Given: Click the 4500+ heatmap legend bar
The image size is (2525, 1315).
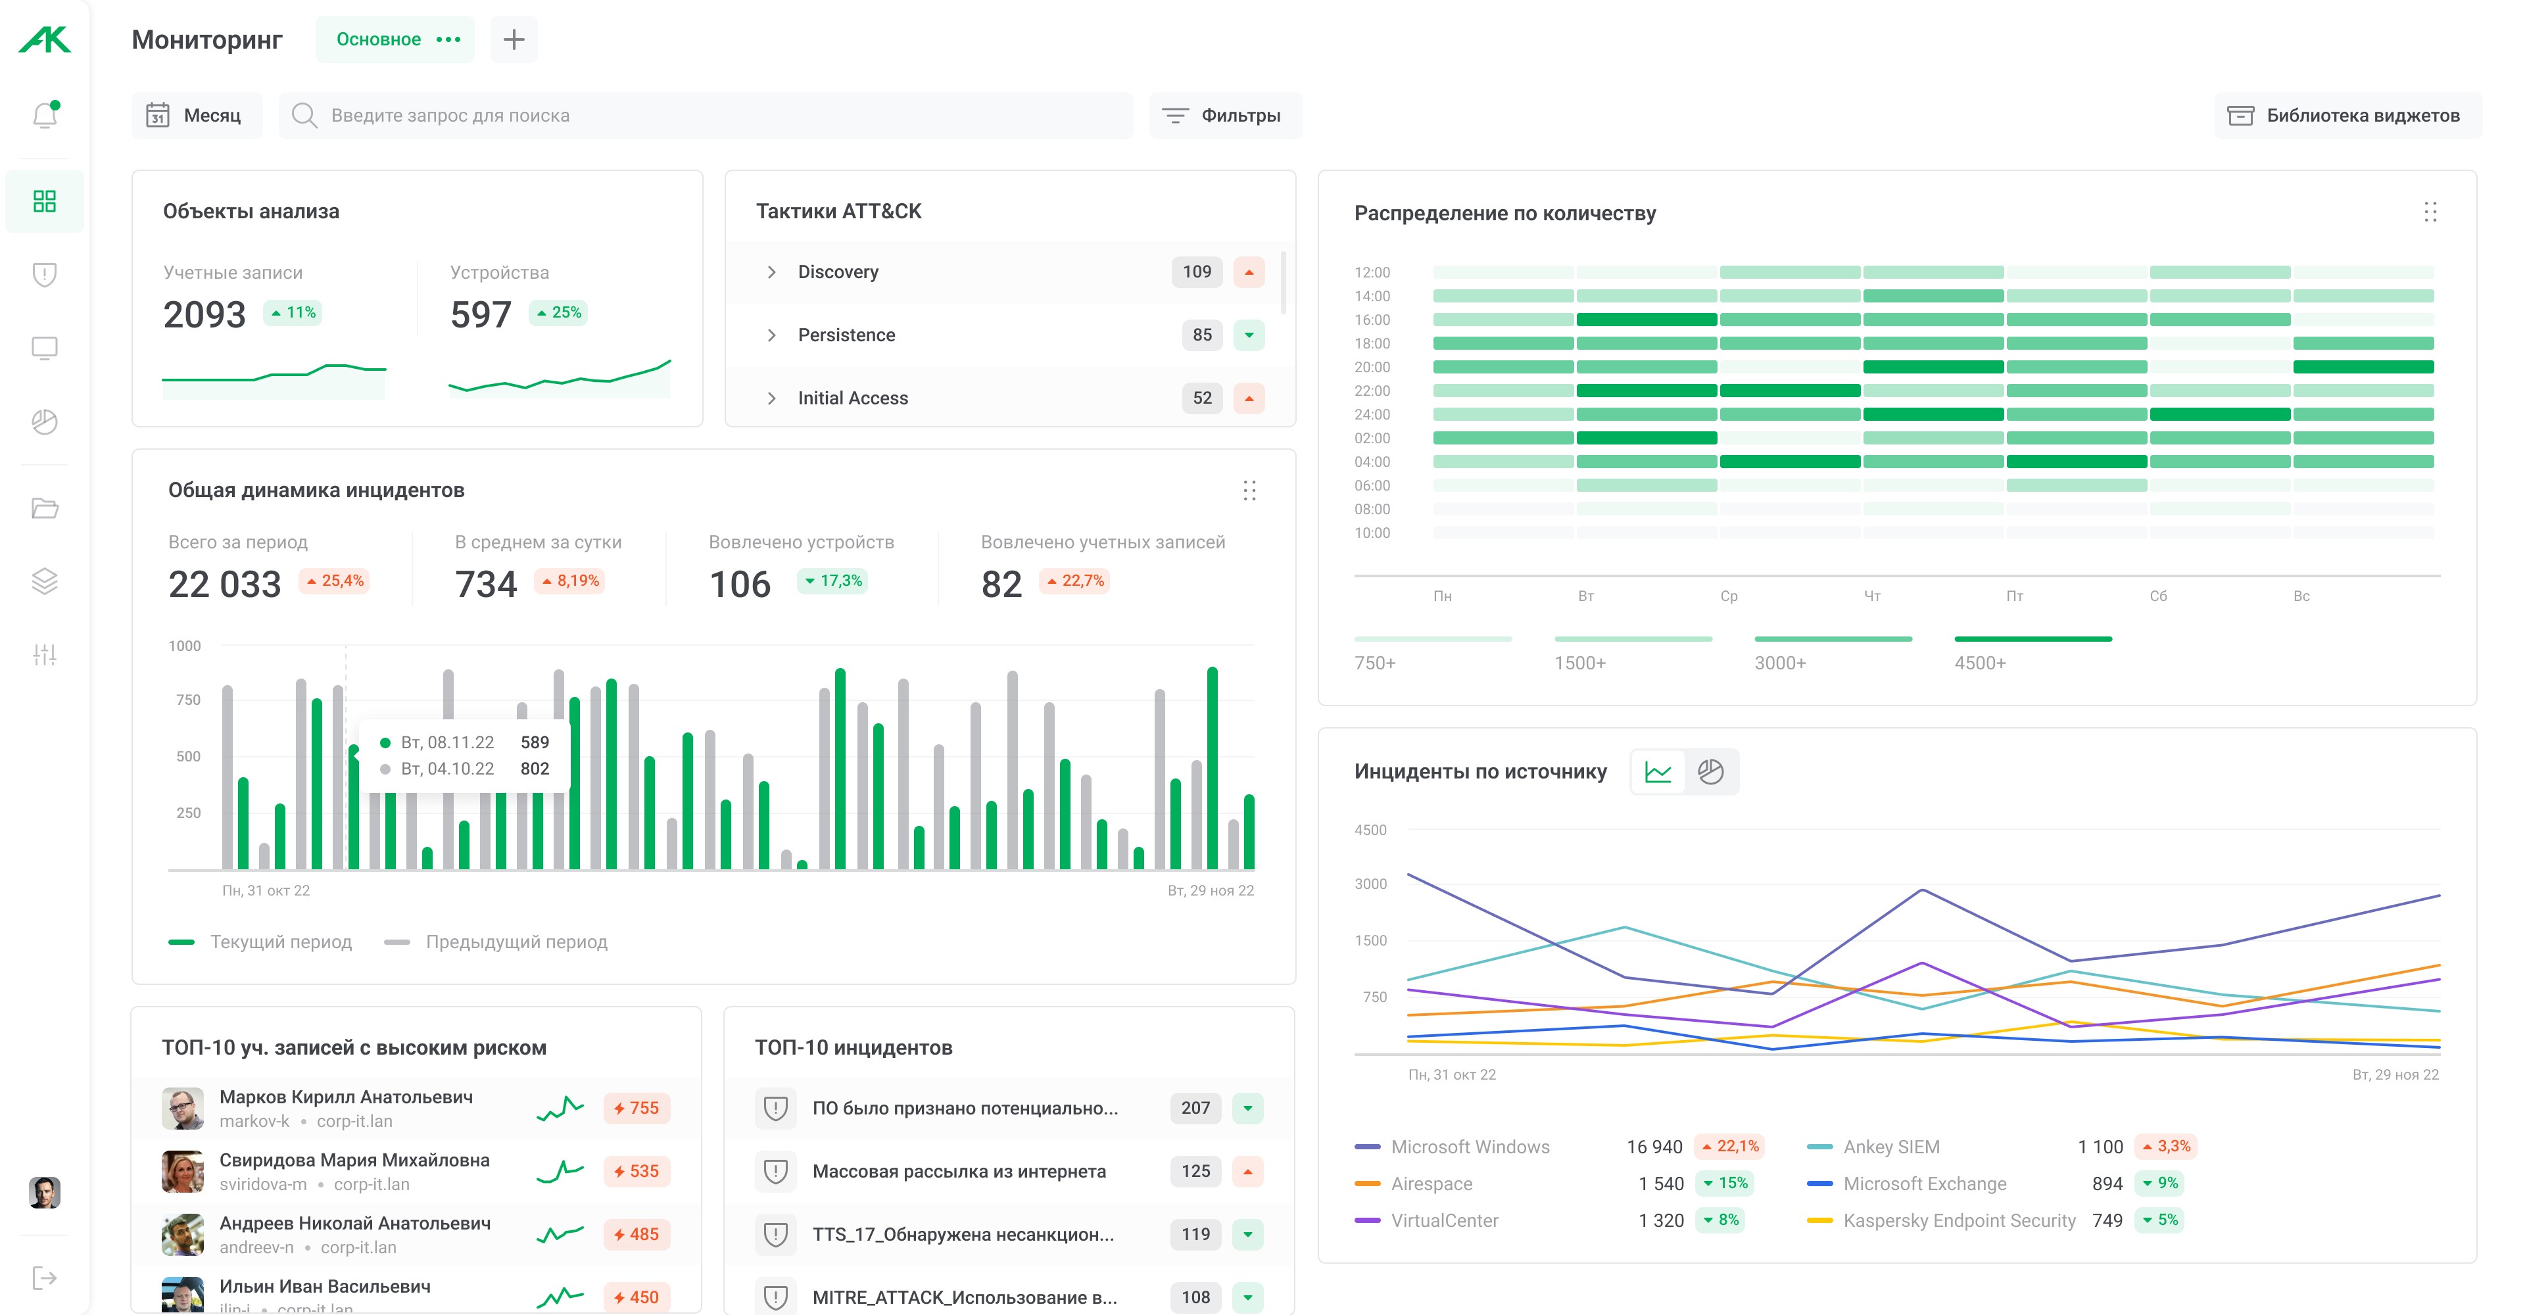Looking at the screenshot, I should pyautogui.click(x=2032, y=640).
